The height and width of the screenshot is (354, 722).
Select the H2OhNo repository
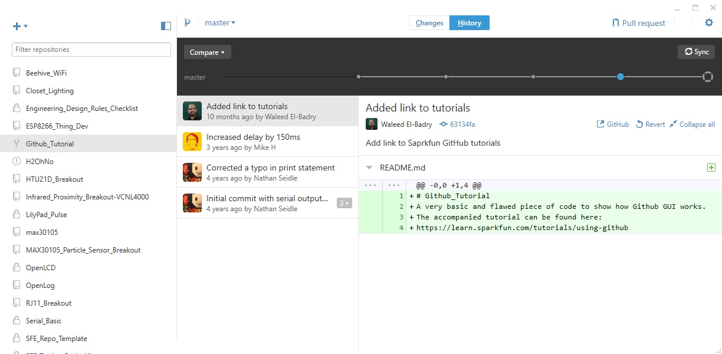[88, 162]
